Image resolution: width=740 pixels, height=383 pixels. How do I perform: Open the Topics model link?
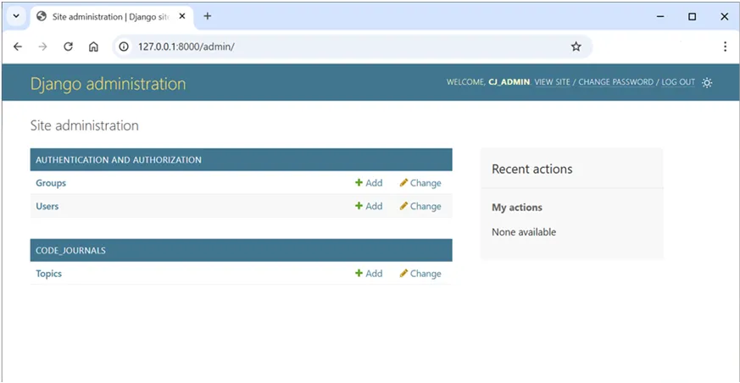(x=48, y=274)
